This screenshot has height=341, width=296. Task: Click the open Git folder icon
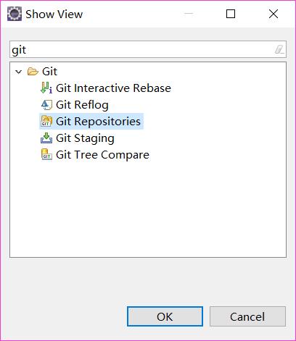pos(33,72)
